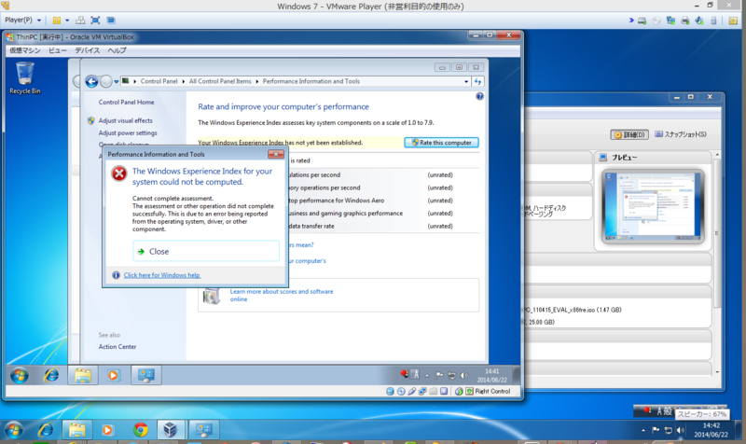This screenshot has height=444, width=746.
Task: Go back in Control Panel window
Action: pyautogui.click(x=91, y=81)
